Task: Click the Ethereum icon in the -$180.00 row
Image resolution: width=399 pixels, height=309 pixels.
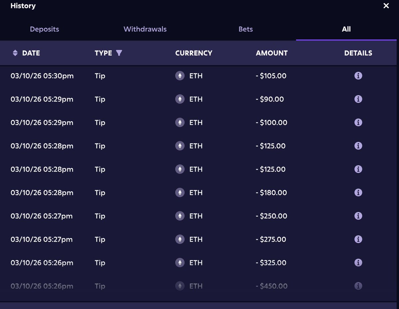Action: coord(180,193)
